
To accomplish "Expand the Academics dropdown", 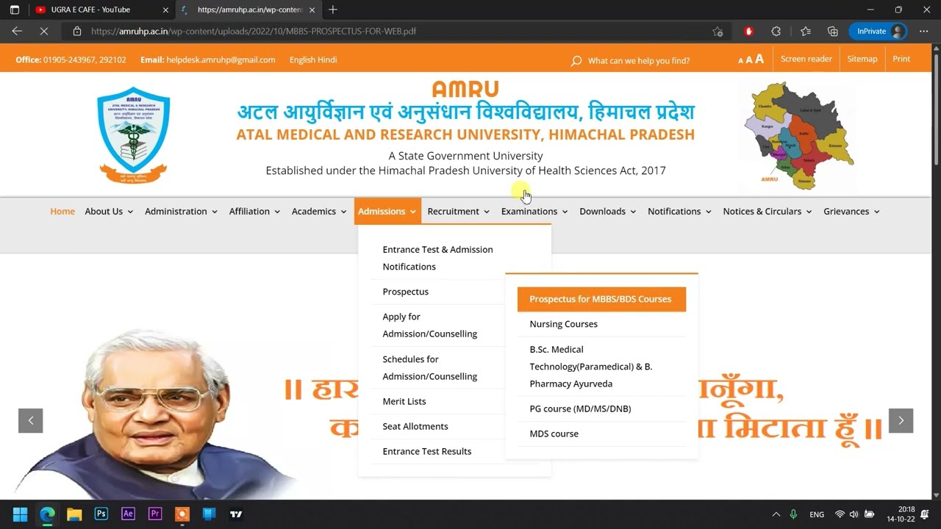I will click(x=319, y=212).
